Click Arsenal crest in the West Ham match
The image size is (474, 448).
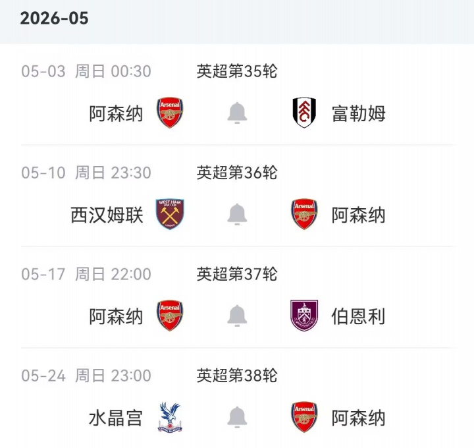click(304, 214)
